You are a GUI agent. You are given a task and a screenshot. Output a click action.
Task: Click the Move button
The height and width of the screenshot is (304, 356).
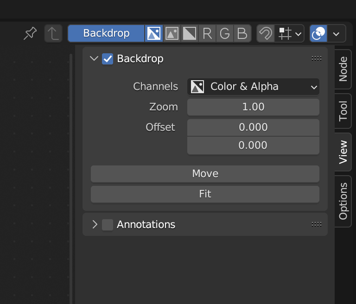205,173
